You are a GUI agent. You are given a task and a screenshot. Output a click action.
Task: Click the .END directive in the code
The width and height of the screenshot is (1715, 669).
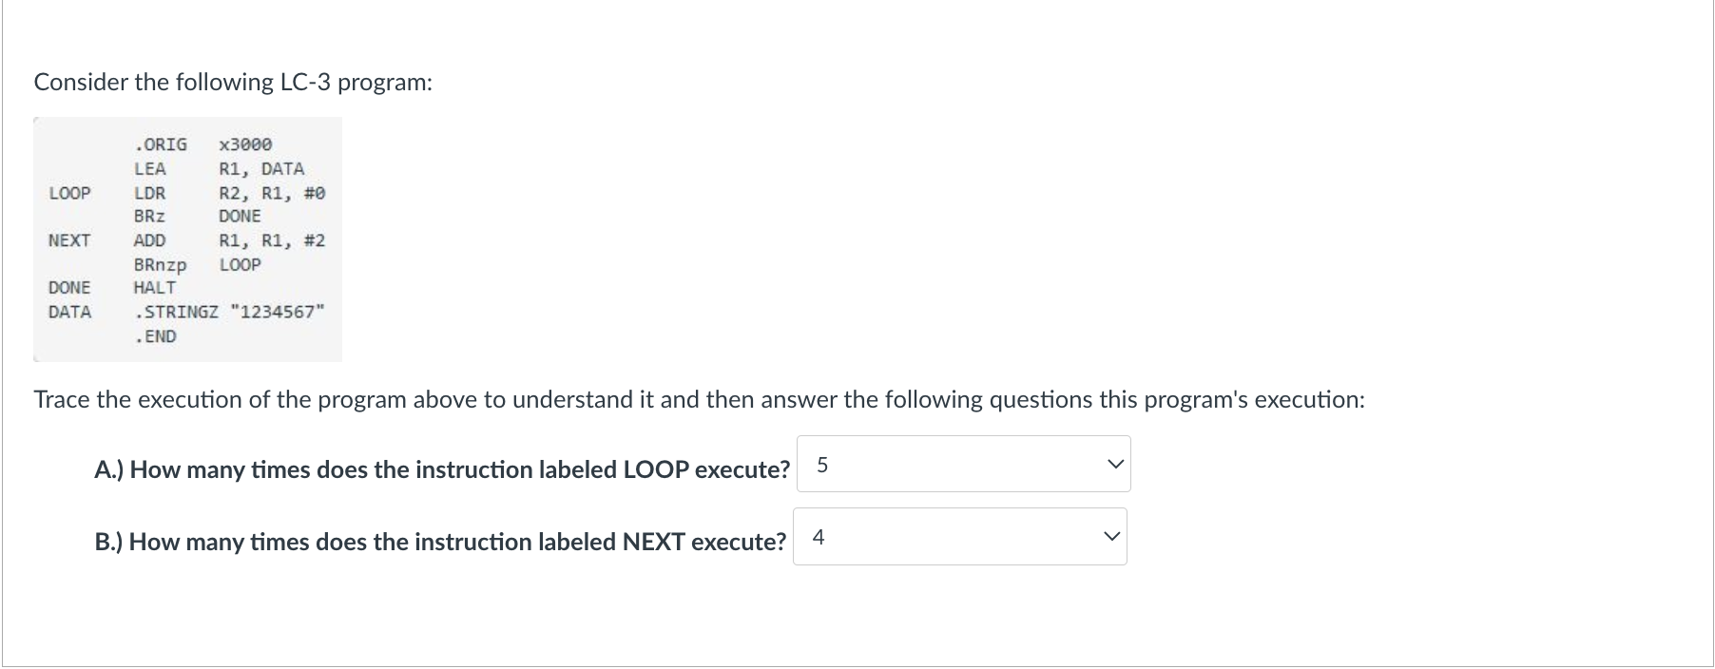(x=156, y=336)
